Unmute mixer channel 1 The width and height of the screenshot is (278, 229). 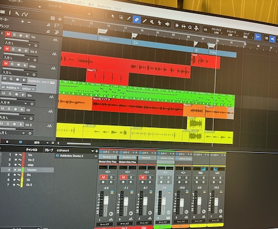(103, 177)
